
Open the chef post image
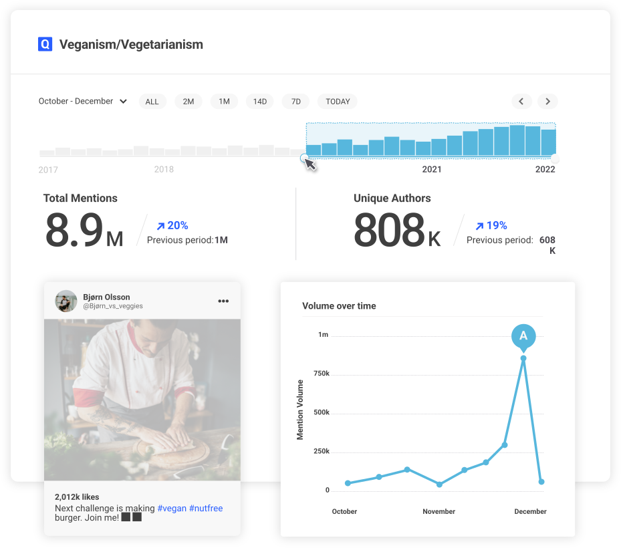(x=142, y=400)
